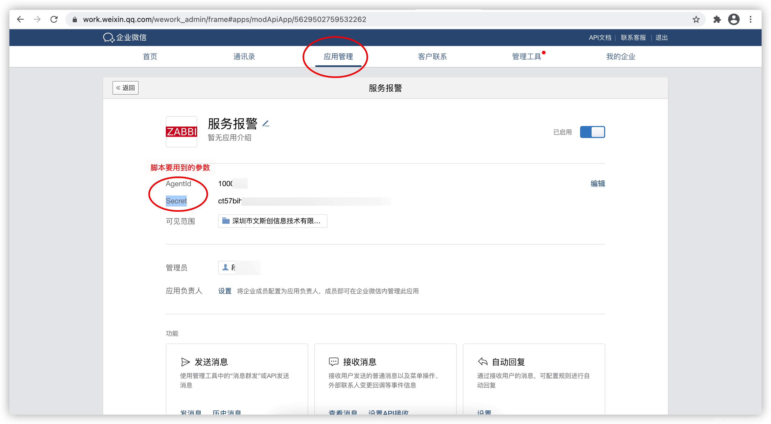Click the AgentId label
This screenshot has width=771, height=424.
coord(178,184)
